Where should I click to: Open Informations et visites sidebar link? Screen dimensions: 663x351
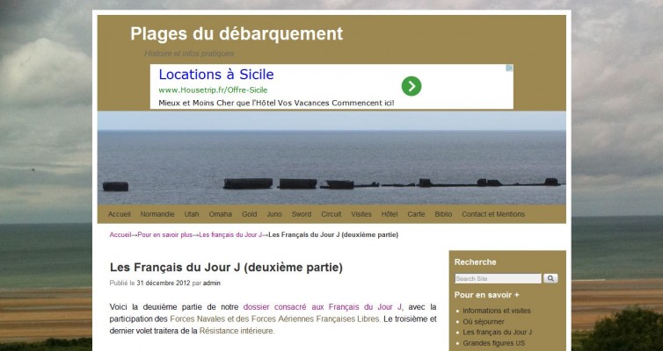coord(497,311)
